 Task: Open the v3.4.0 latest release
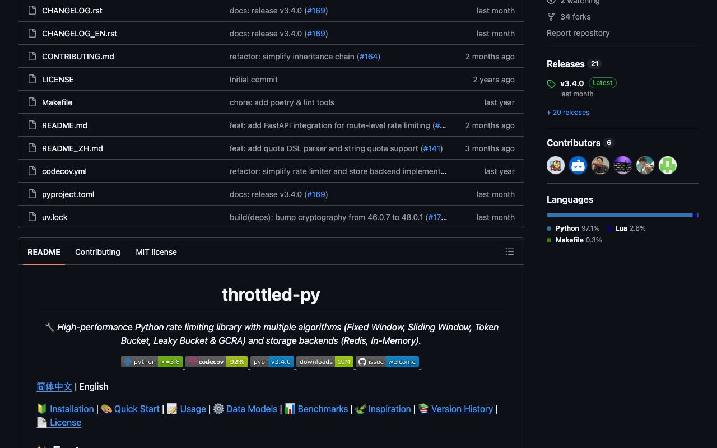click(x=572, y=83)
